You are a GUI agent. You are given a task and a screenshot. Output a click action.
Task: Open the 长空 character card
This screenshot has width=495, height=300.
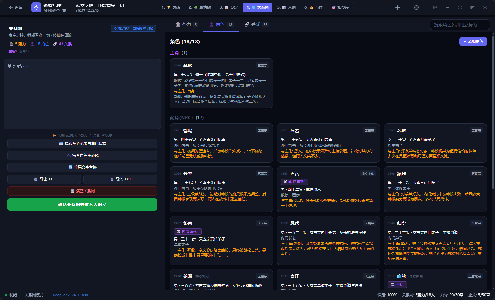(221, 189)
